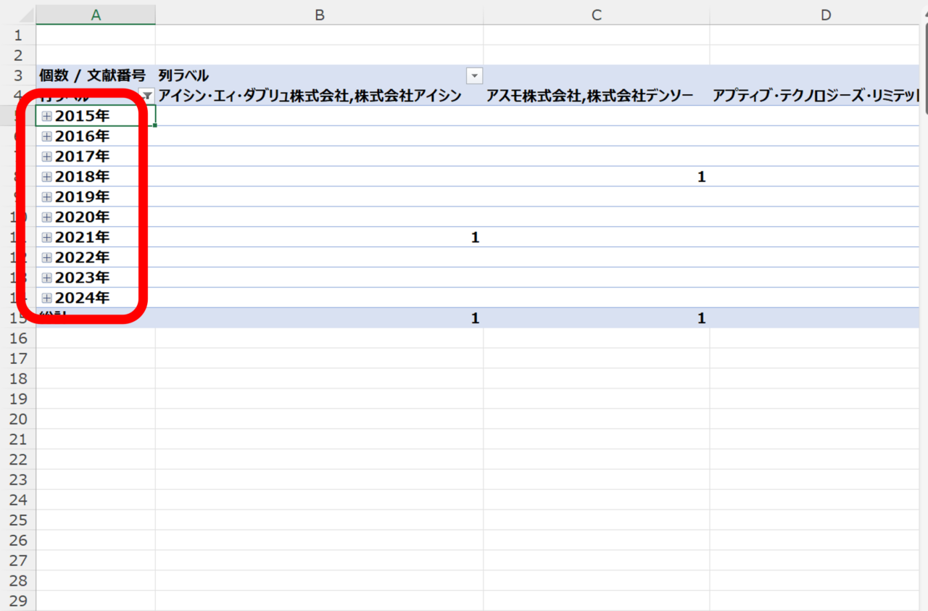Click the value 1 in 2018年 row

click(x=701, y=177)
